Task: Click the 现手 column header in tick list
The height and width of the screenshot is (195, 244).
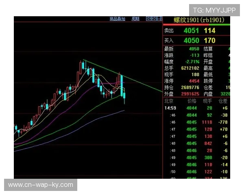Action: [207, 101]
